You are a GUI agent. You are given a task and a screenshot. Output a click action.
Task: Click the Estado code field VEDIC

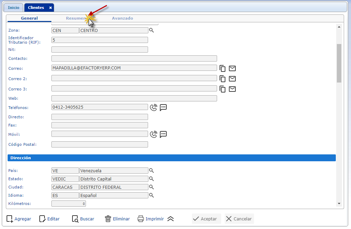65,179
